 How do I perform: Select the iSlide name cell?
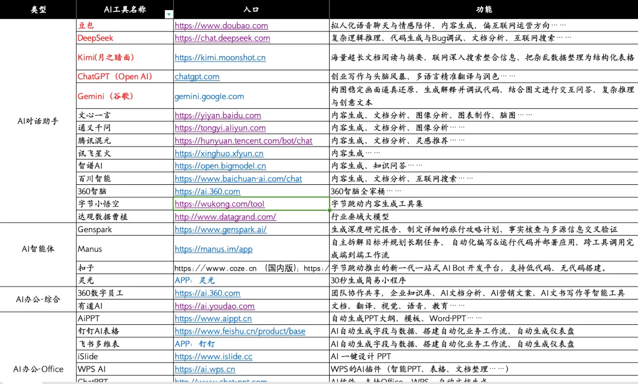pos(125,357)
